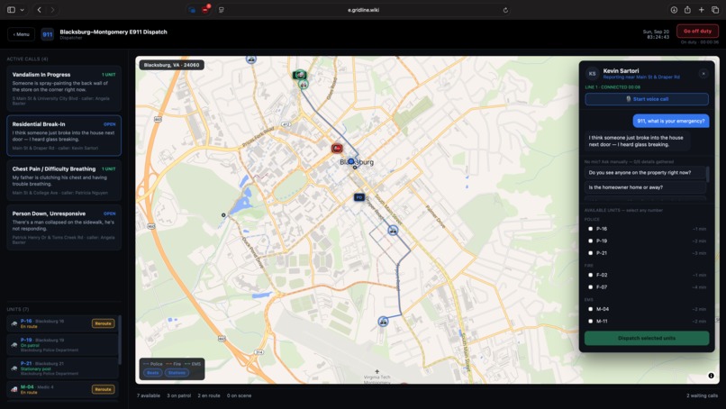This screenshot has width=726, height=409.
Task: Dispatch selected units
Action: click(647, 338)
